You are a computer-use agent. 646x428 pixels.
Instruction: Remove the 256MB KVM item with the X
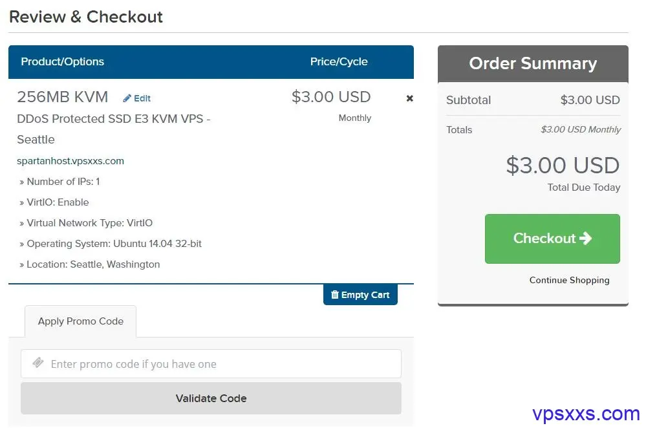coord(409,98)
